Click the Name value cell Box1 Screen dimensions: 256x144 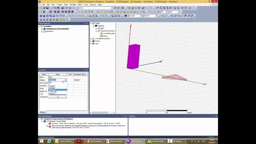[x=58, y=77]
